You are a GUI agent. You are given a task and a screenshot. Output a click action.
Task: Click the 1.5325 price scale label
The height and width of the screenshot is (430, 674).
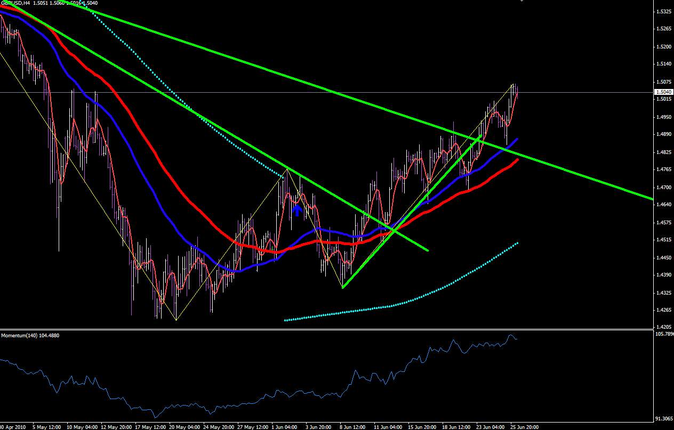(x=664, y=11)
